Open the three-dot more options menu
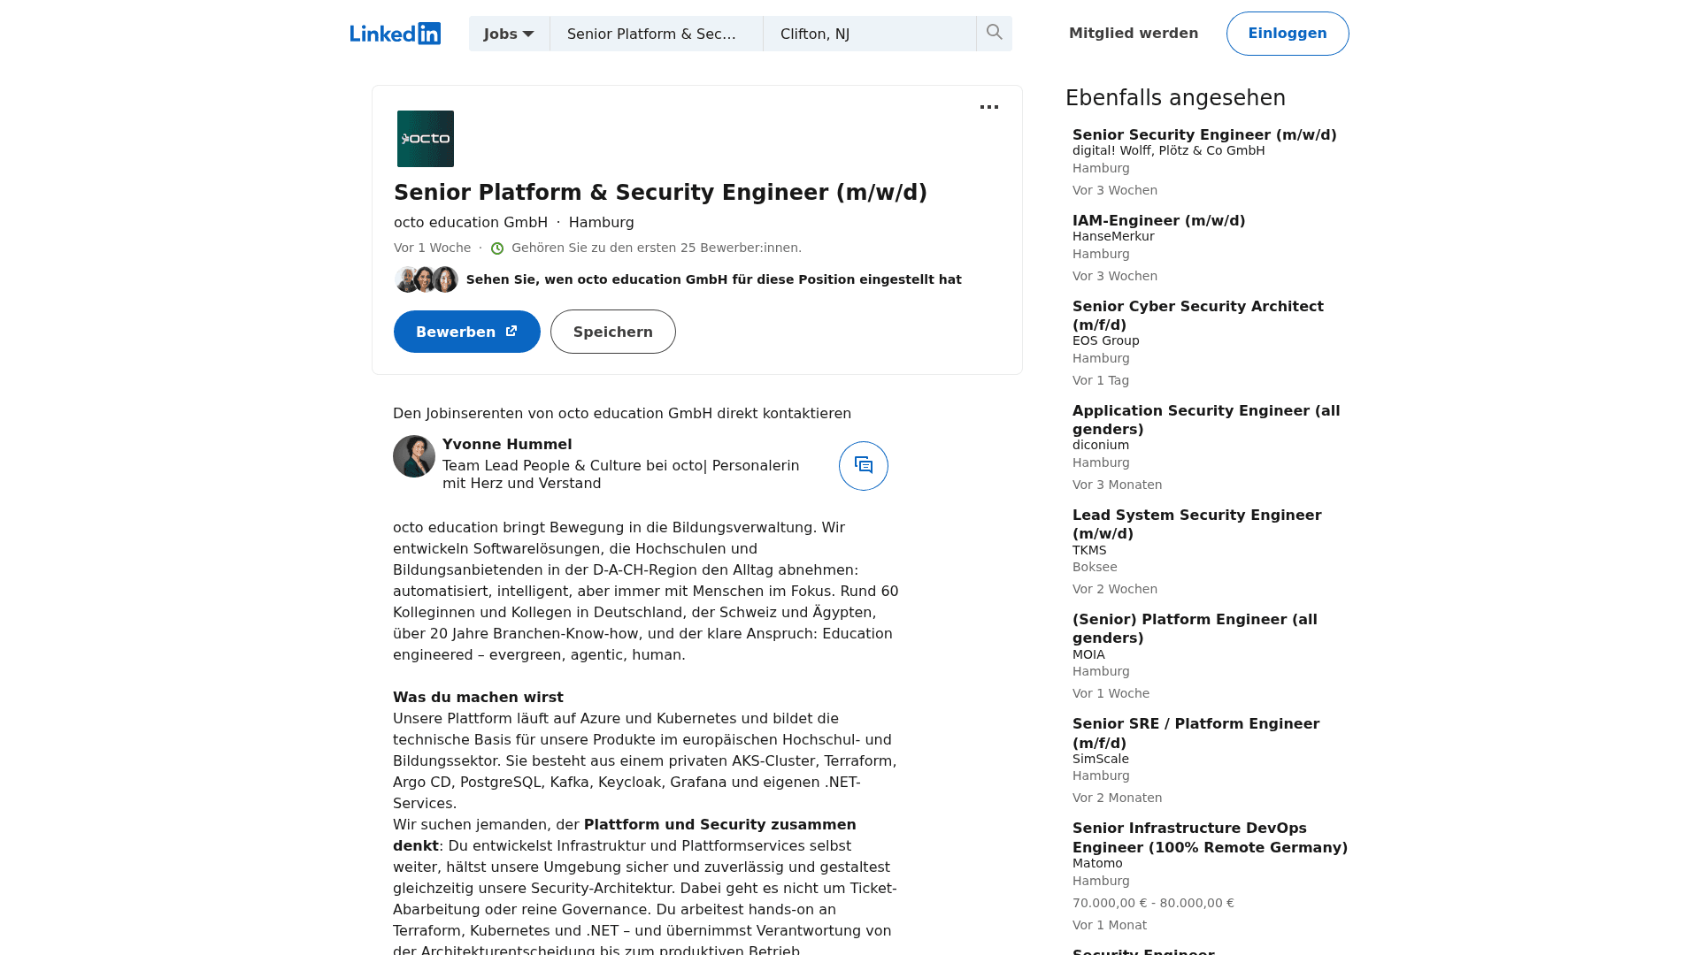Image resolution: width=1699 pixels, height=955 pixels. coord(989,107)
